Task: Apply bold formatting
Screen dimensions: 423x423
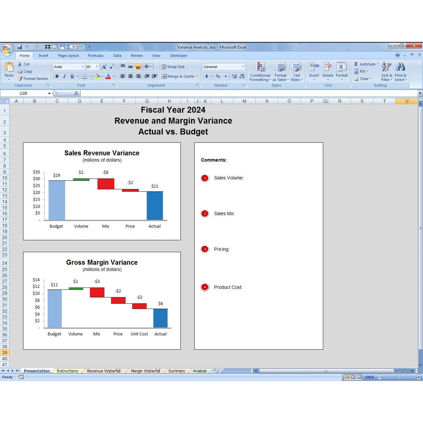Action: click(x=57, y=76)
